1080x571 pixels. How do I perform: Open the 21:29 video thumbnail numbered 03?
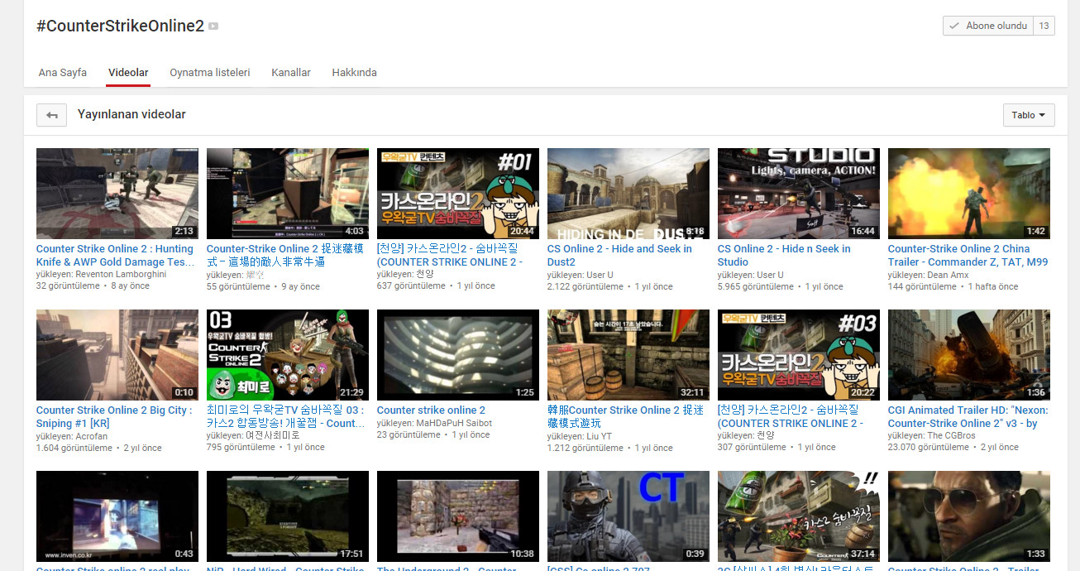(x=288, y=355)
